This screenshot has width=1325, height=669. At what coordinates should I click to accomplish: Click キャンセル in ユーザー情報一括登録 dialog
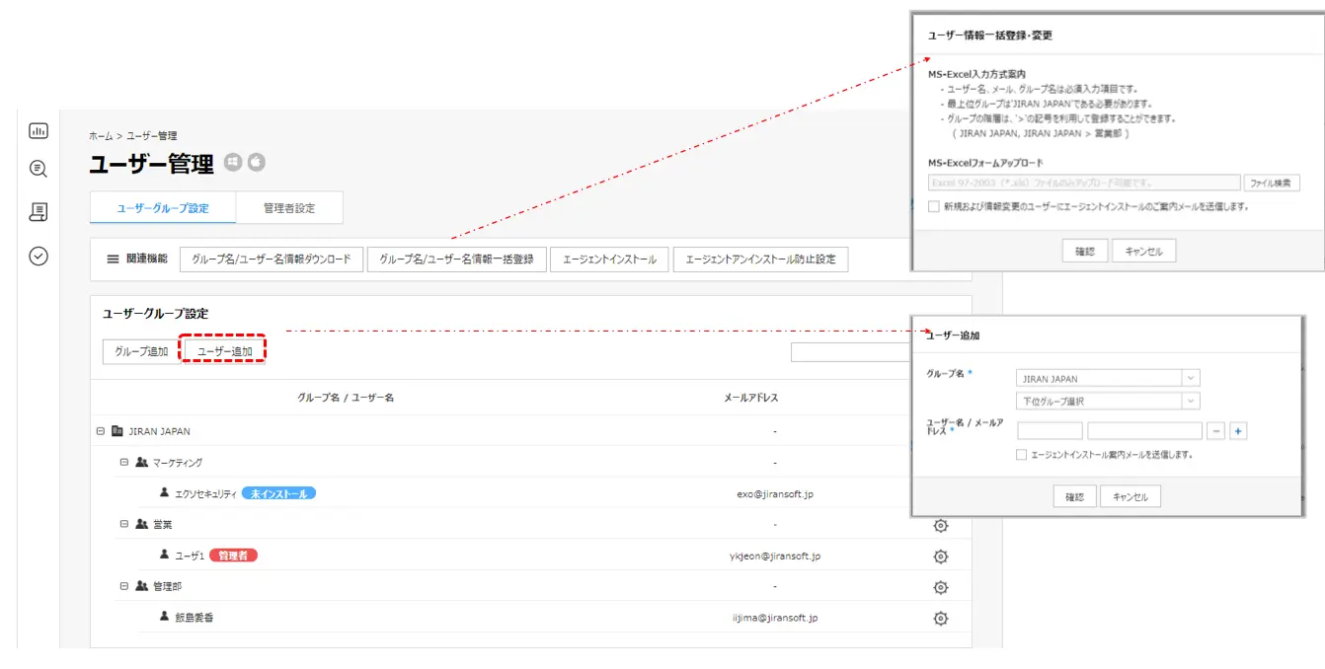tap(1143, 252)
